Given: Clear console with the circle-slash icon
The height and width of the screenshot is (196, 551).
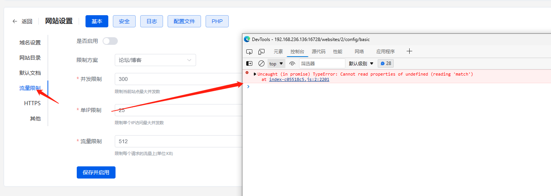Looking at the screenshot, I should tap(261, 63).
